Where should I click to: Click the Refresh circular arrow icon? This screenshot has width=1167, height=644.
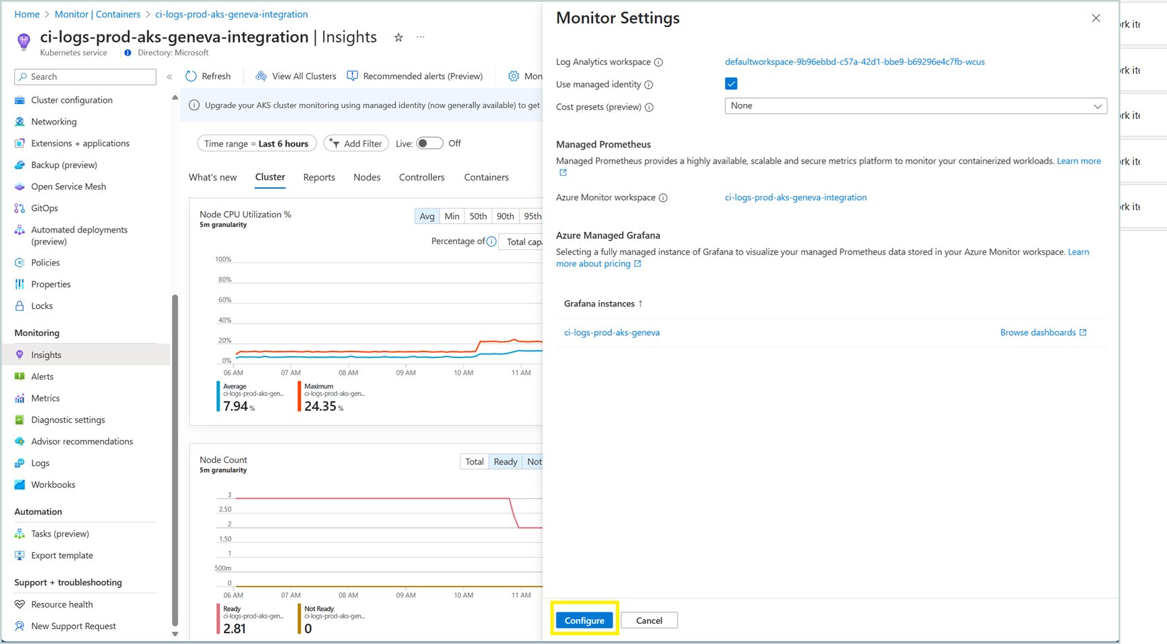(x=191, y=76)
